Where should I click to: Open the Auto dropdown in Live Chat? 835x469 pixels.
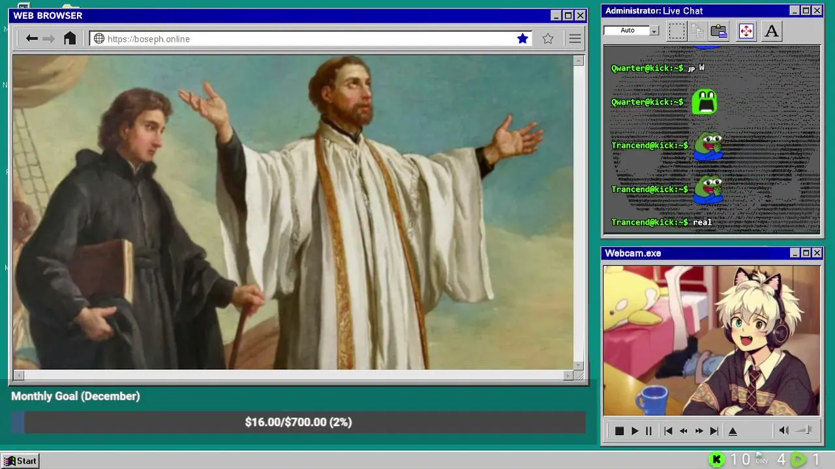(654, 31)
